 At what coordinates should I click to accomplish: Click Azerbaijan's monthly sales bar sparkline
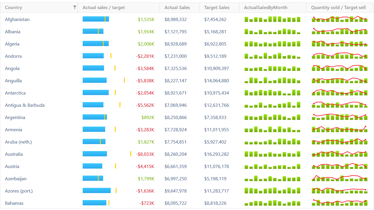click(272, 178)
